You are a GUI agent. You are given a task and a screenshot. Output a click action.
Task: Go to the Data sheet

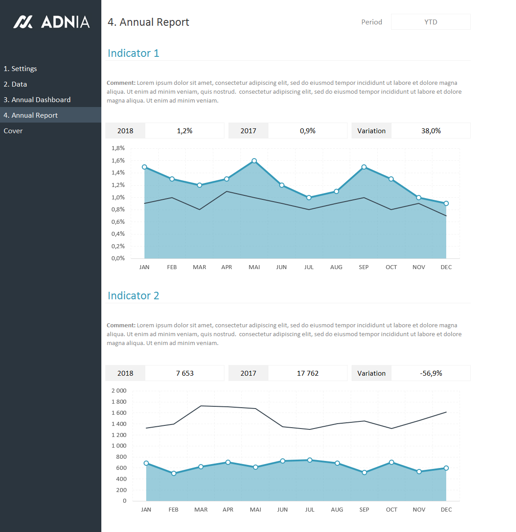16,84
